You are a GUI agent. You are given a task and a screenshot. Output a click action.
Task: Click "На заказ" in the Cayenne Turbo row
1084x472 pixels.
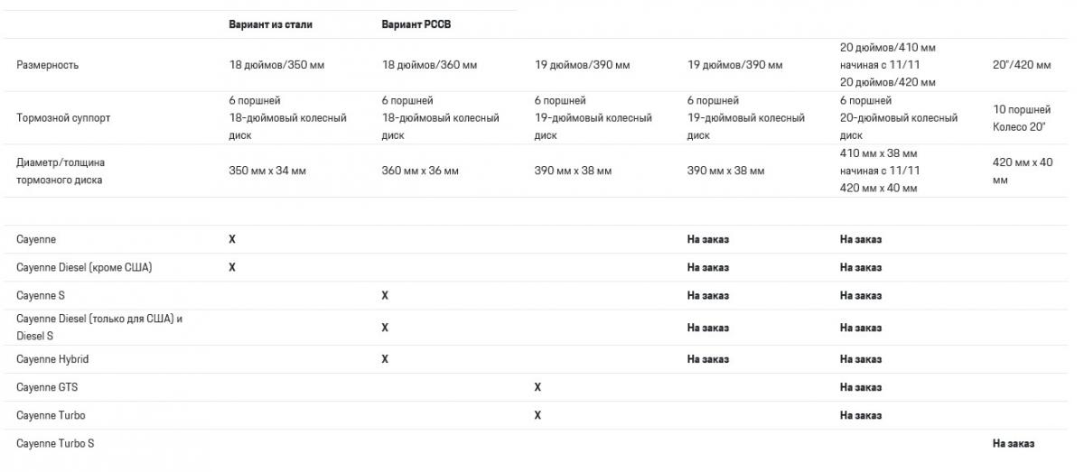point(860,415)
